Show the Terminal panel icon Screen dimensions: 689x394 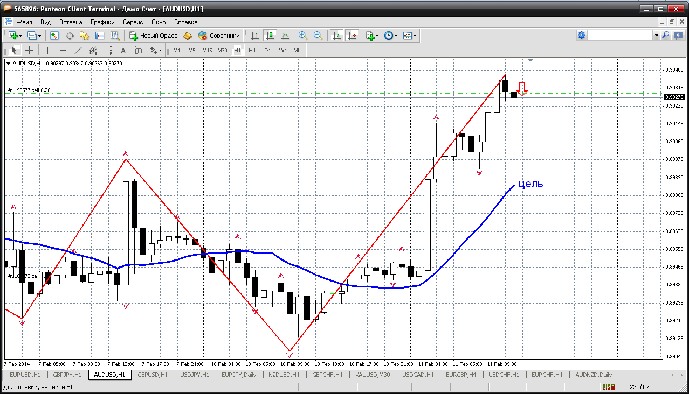(100, 36)
